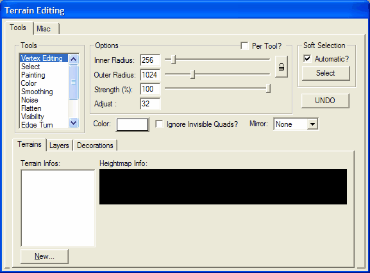Click the Outer Radius input field

tap(150, 75)
